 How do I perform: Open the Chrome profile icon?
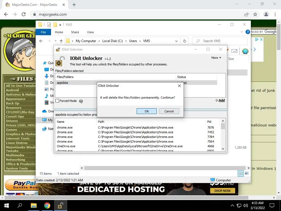coord(266,14)
